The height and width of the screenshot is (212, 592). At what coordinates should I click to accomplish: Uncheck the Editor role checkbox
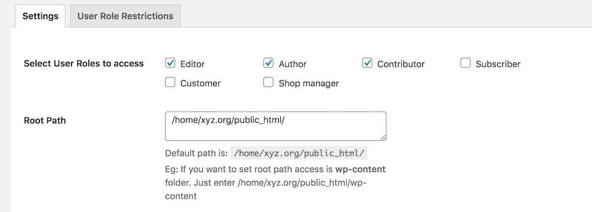pyautogui.click(x=170, y=63)
